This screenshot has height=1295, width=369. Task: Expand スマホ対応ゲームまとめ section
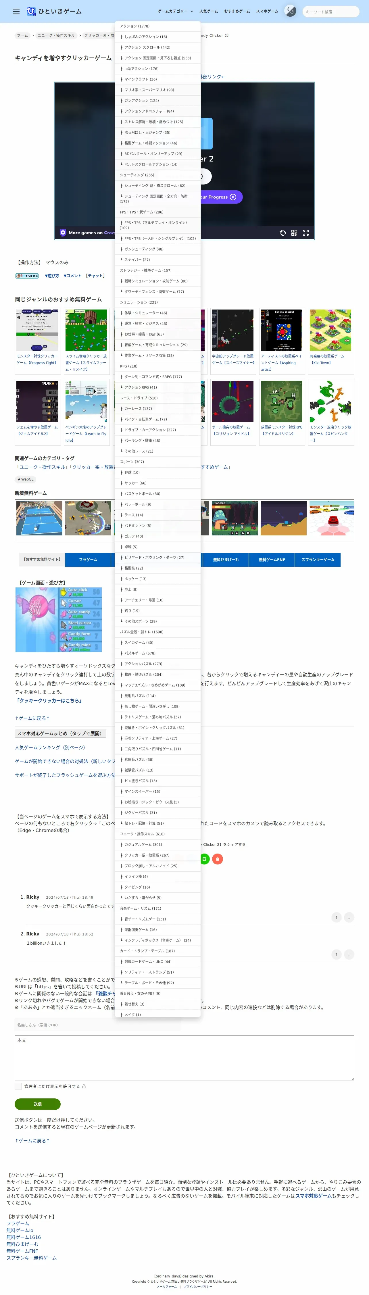click(60, 733)
